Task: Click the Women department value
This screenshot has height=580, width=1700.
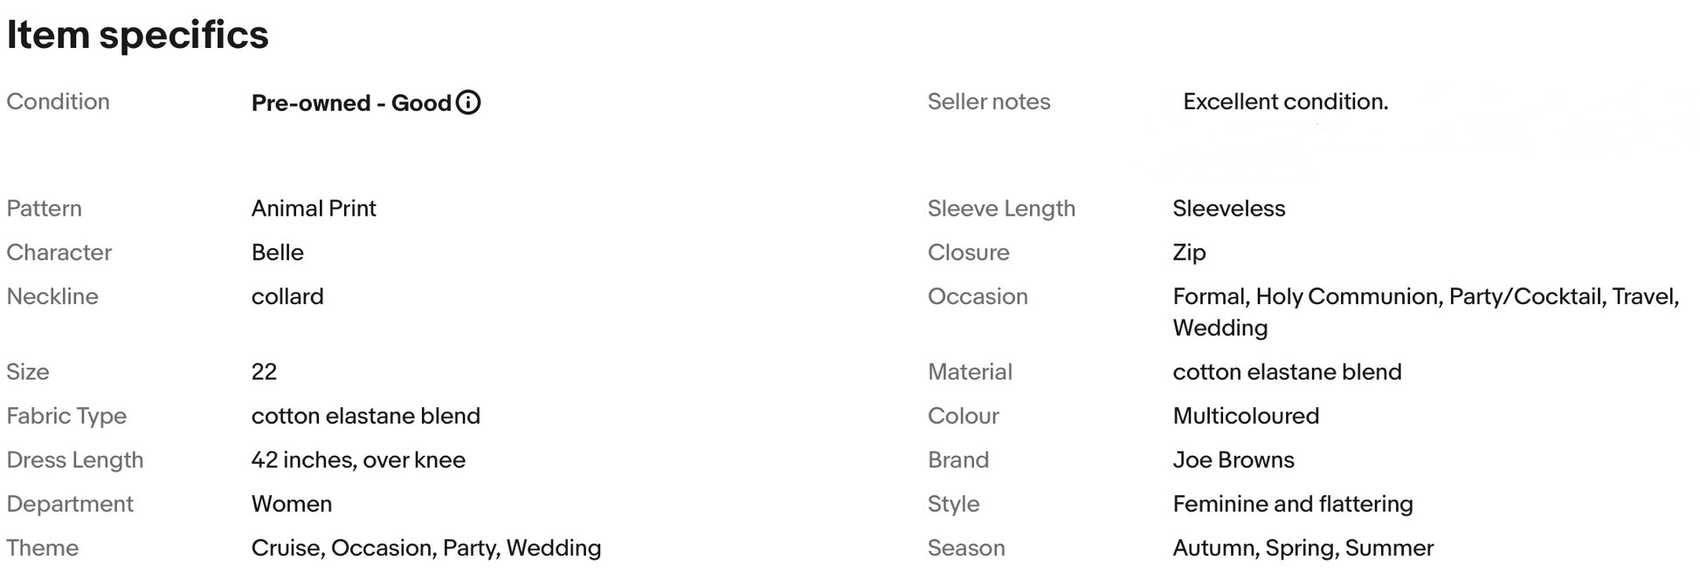Action: (292, 504)
